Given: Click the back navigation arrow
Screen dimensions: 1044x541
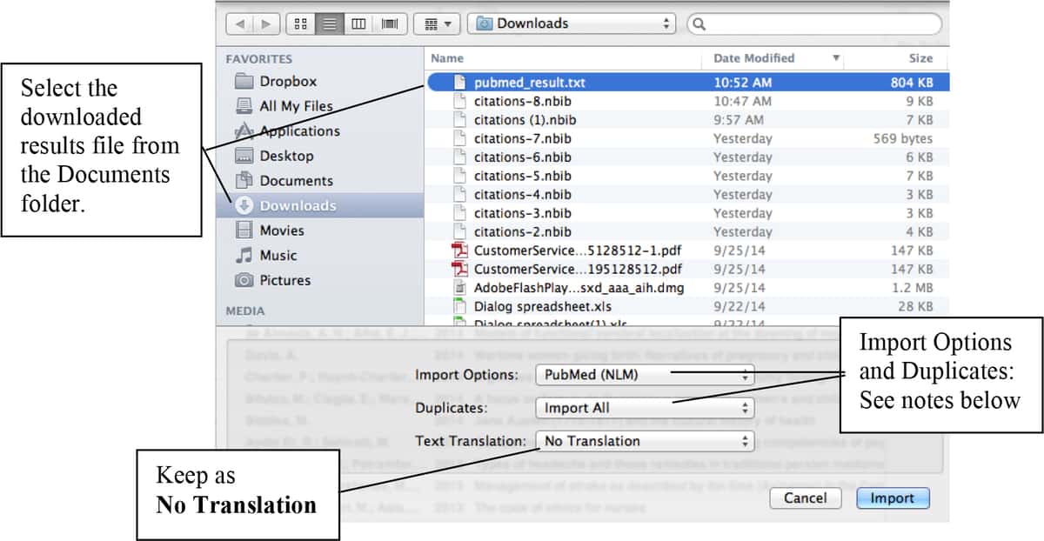Looking at the screenshot, I should pos(240,23).
